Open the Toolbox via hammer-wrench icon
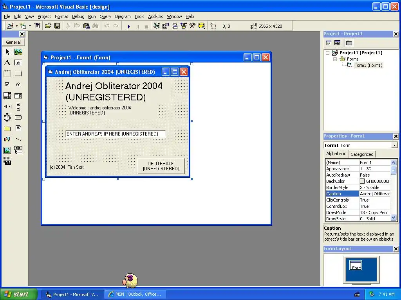This screenshot has height=300, width=401. coord(193,26)
